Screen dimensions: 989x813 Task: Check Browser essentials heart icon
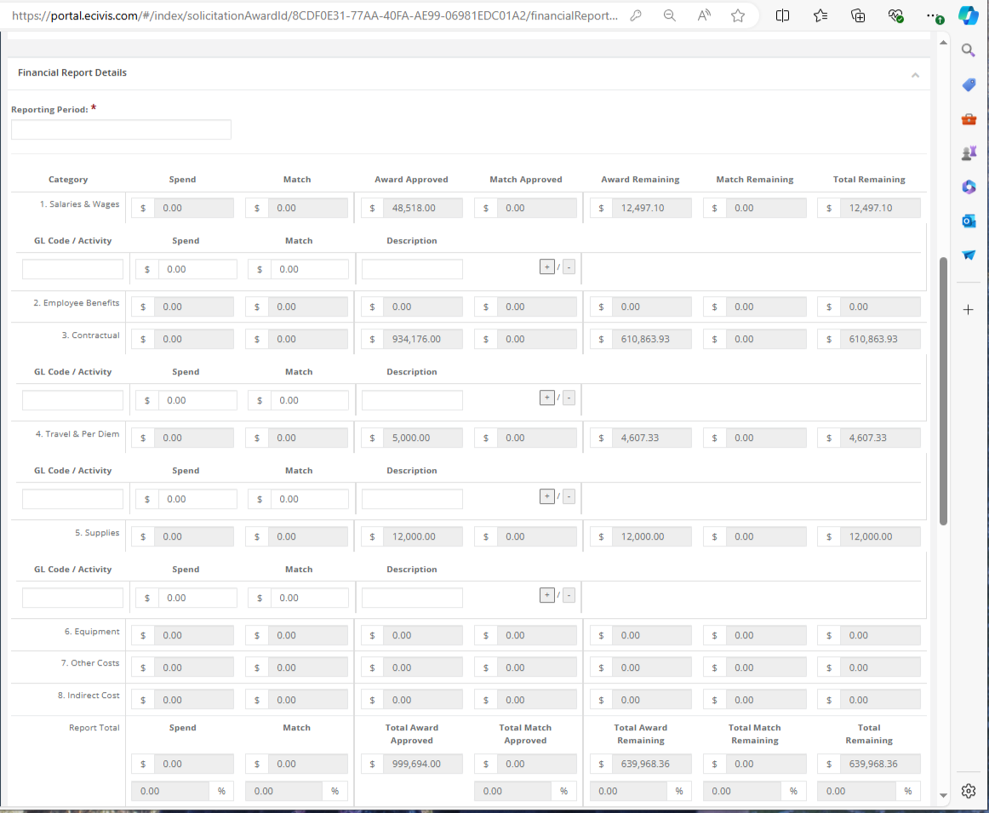(895, 15)
